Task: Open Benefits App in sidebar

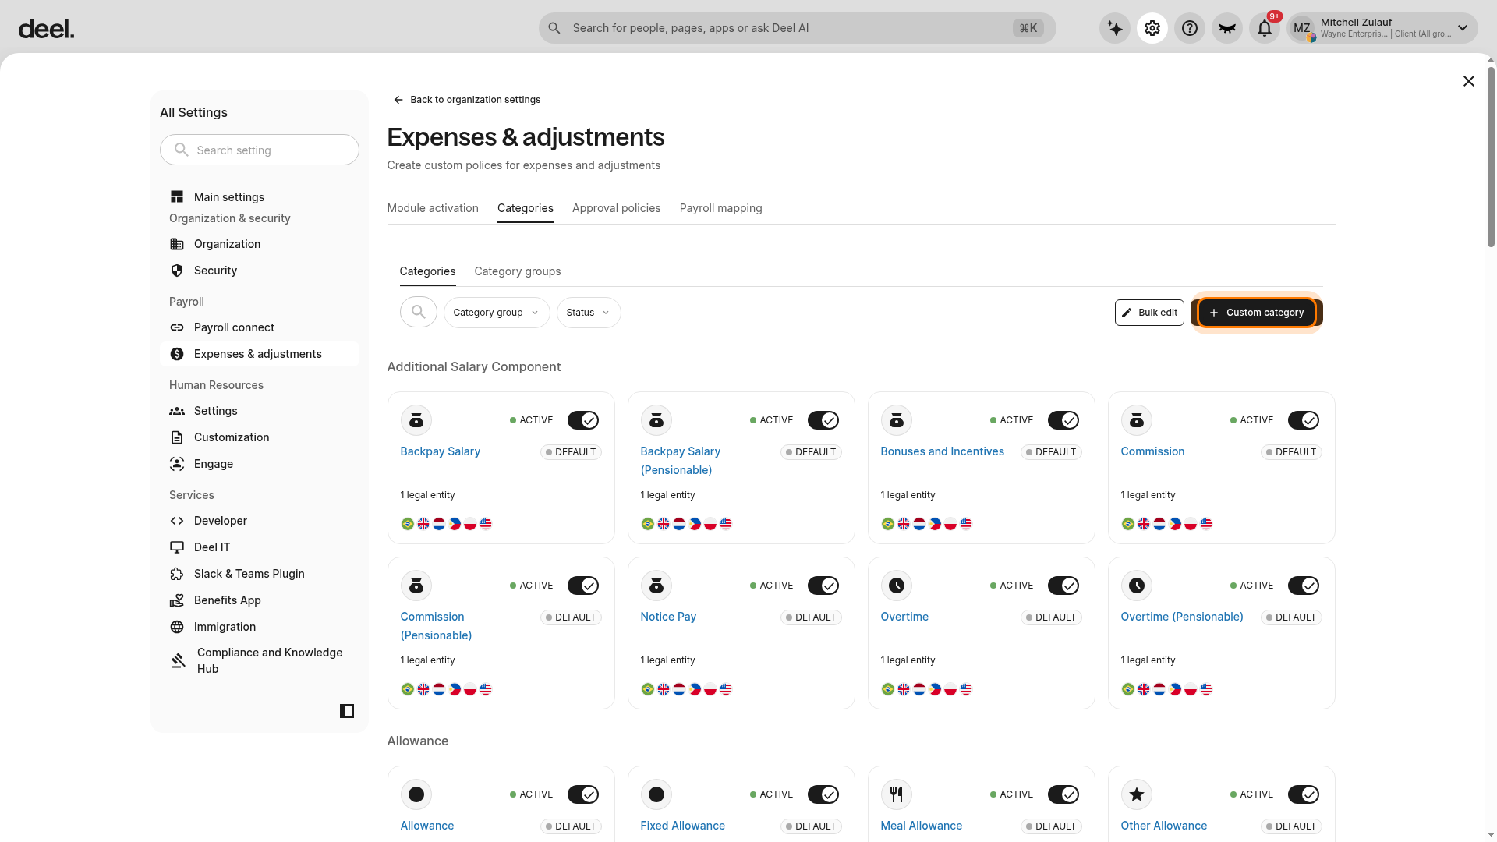Action: pos(260,600)
